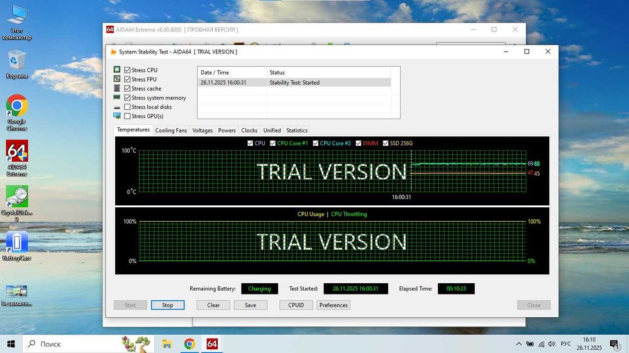Click the Save button

point(250,305)
